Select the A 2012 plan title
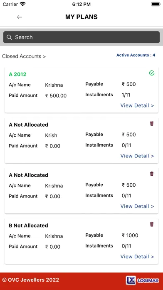This screenshot has height=290, width=163. coord(17,74)
